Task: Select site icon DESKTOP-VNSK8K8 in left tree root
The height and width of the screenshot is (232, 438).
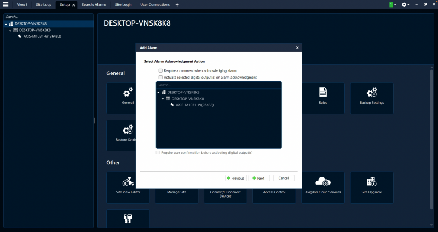Action: [x=11, y=24]
